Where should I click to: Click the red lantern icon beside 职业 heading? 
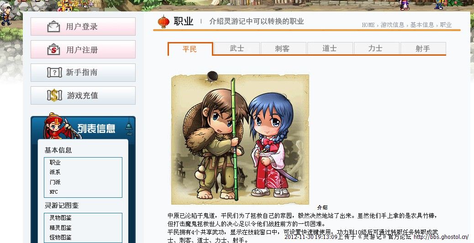point(163,22)
